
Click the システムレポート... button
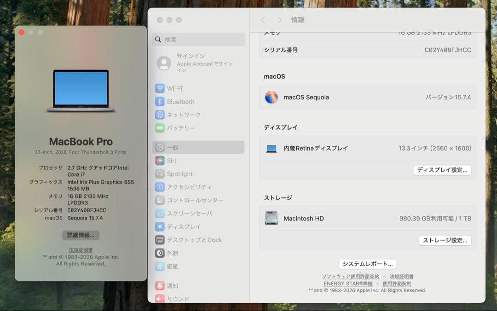[x=367, y=264]
